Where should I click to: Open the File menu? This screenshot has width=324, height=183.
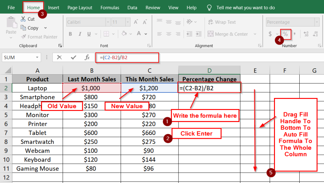(11, 7)
